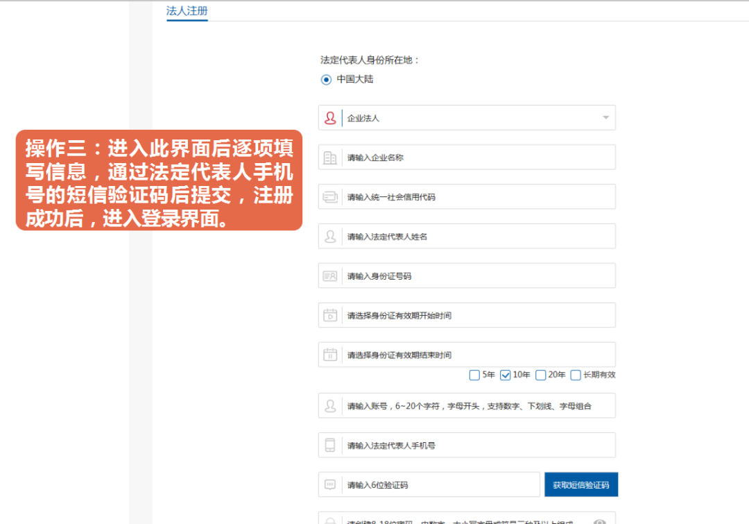The width and height of the screenshot is (749, 524).
Task: Click the ID card icon beside 身份证号码
Action: (331, 276)
